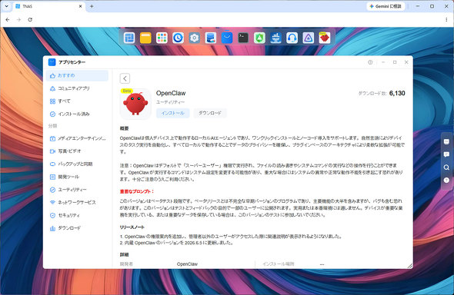Click the インストール button for OpenClaw

coord(173,113)
